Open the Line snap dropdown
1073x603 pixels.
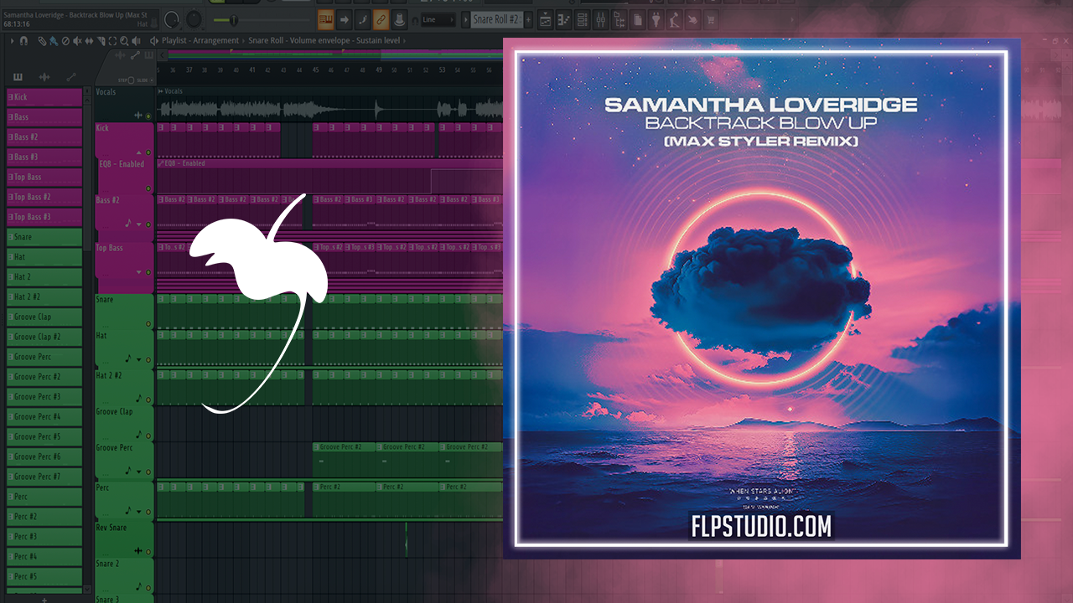click(438, 19)
